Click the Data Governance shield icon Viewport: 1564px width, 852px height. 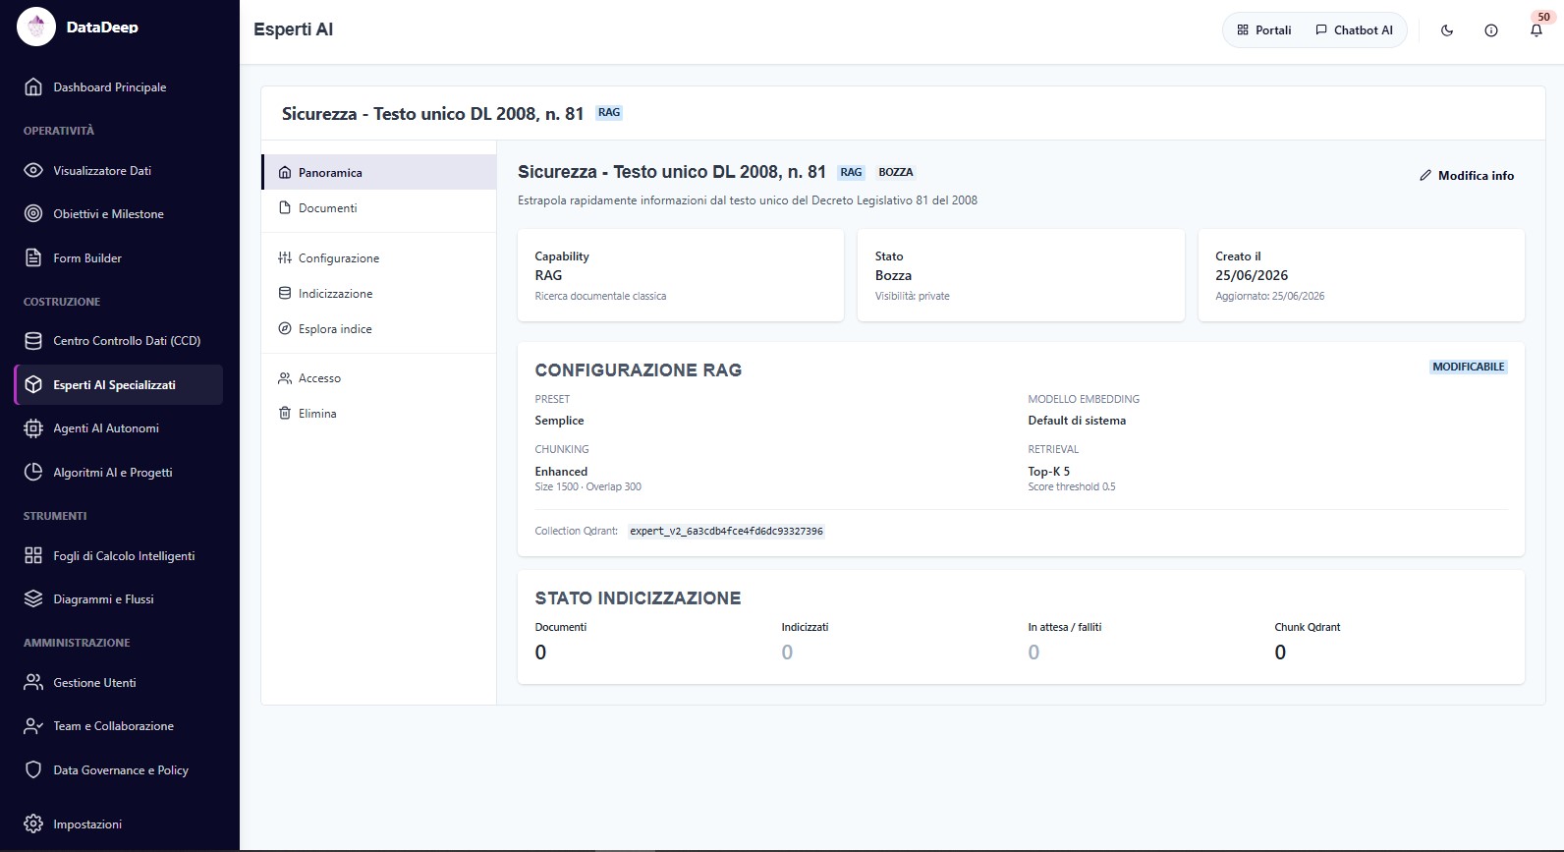(x=33, y=769)
